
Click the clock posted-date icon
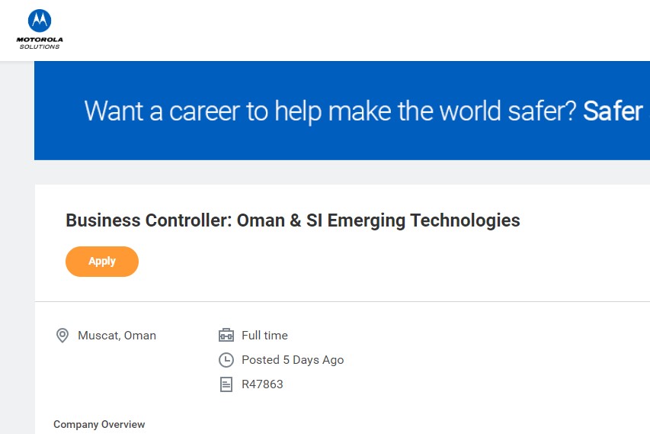click(226, 360)
